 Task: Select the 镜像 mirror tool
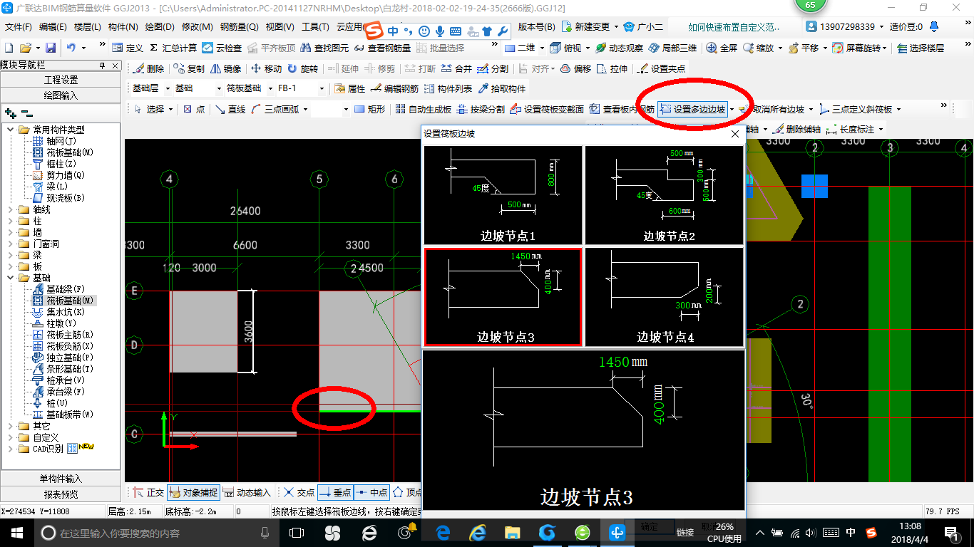coord(226,69)
